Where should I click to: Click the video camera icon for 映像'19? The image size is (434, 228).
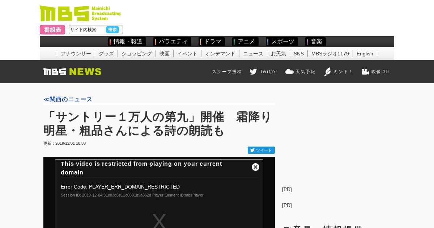(x=365, y=72)
